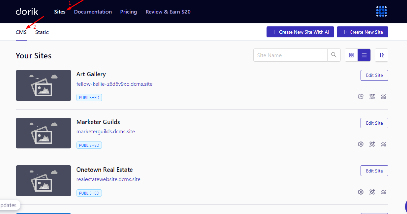View analytics icon for Art Gallery
The image size is (407, 214).
tap(384, 96)
